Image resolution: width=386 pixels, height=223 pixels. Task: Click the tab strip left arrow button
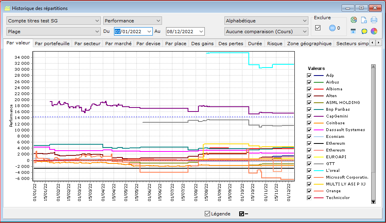[372, 43]
